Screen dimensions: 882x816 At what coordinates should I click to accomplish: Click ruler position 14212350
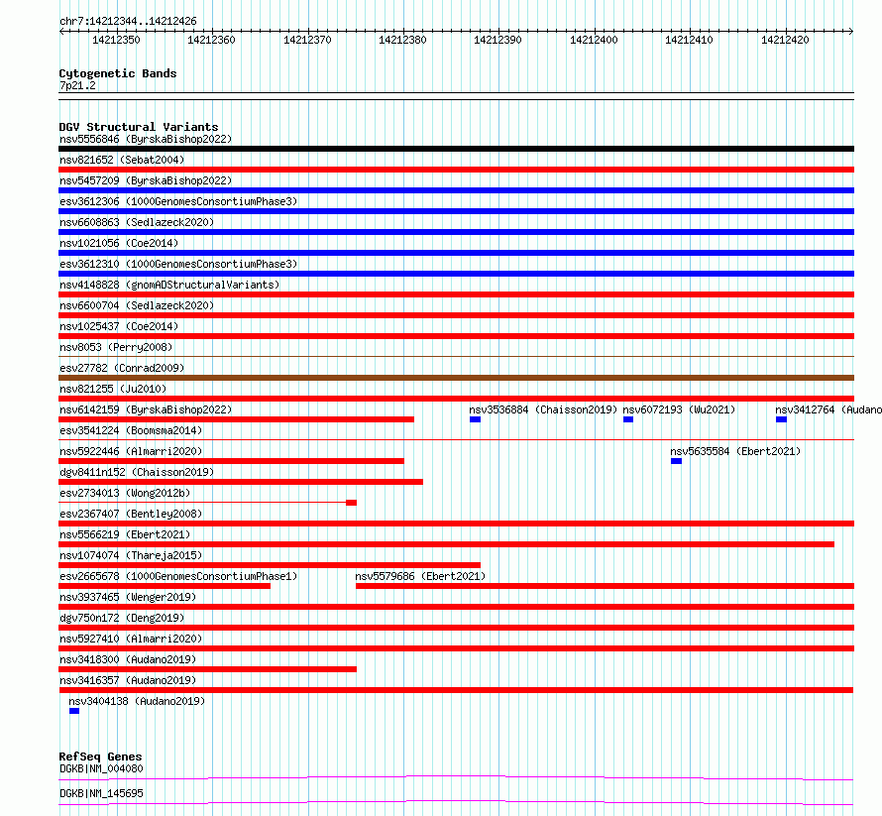[116, 40]
